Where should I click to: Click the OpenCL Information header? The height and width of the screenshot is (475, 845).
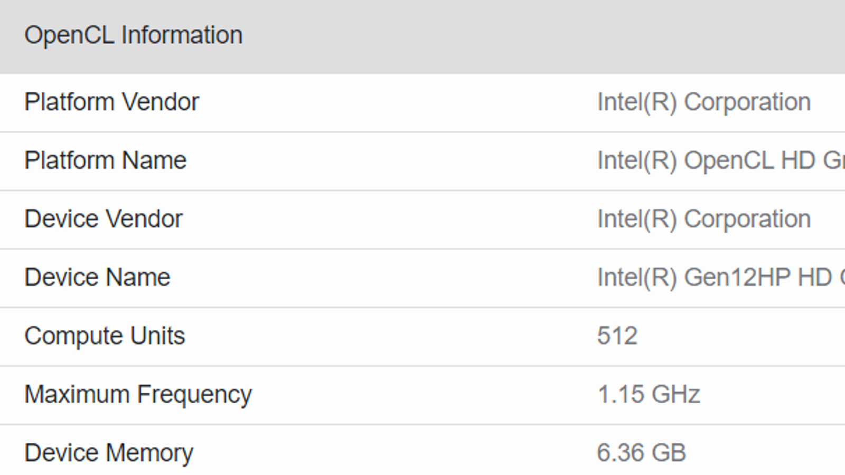[134, 35]
